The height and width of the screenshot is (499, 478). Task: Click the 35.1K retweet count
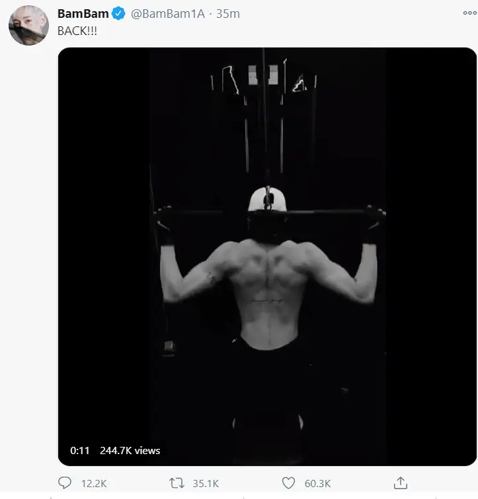tap(204, 484)
